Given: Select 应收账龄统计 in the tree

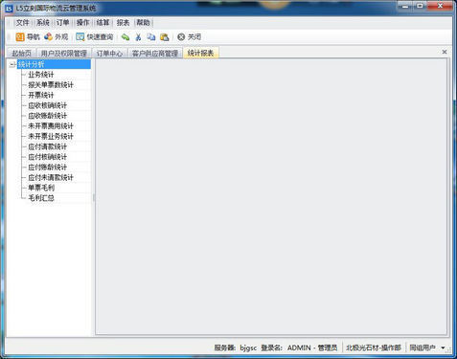Looking at the screenshot, I should 48,116.
